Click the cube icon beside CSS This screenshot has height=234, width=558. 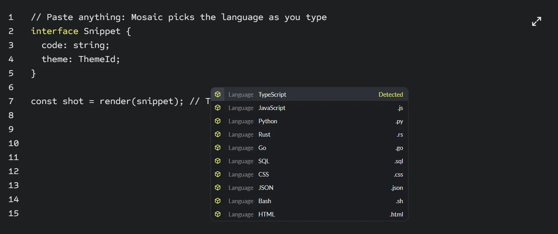218,174
